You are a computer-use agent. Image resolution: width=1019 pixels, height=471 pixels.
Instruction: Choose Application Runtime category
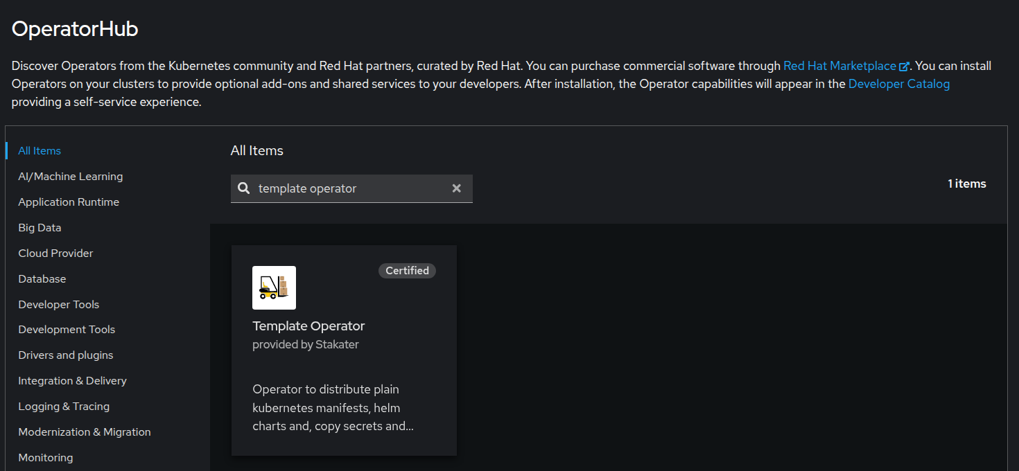click(x=69, y=202)
